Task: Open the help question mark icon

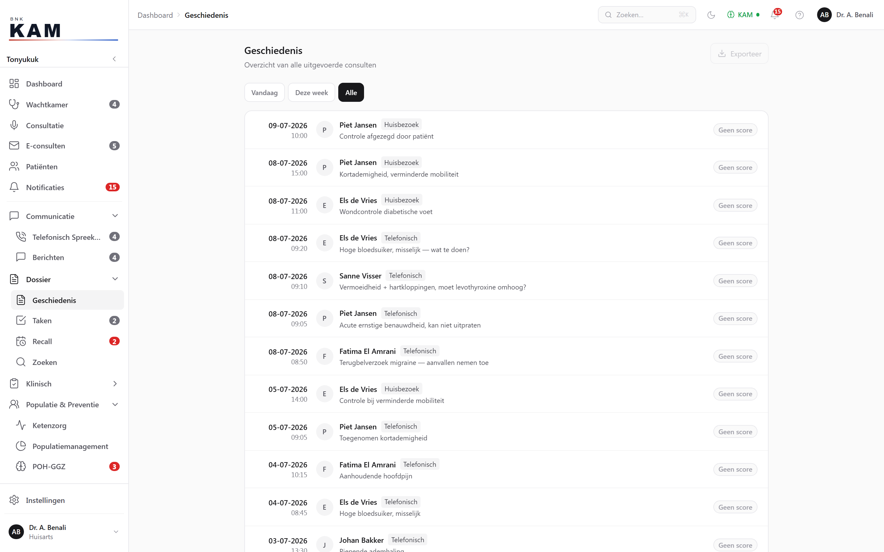Action: pos(800,15)
